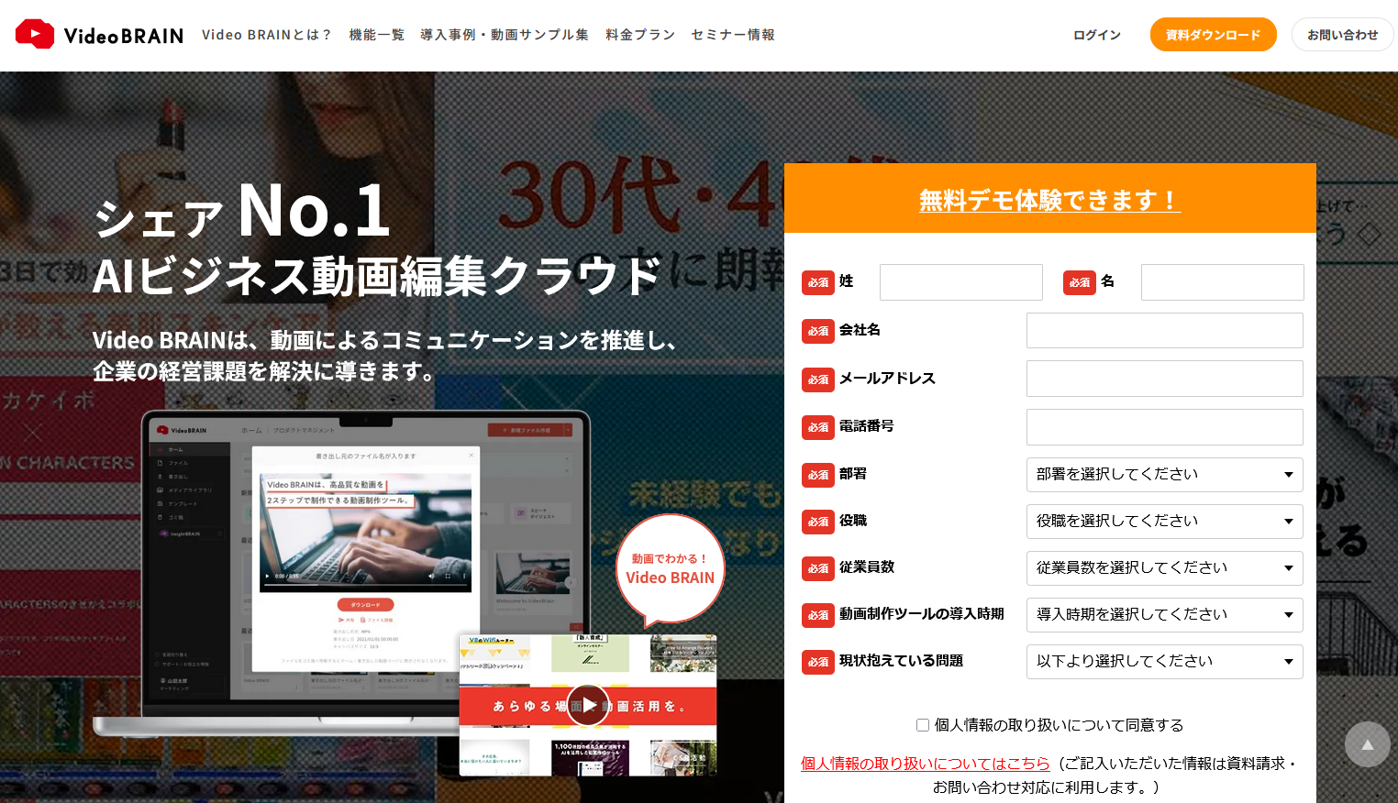1398x803 pixels.
Task: Click the 動画でわかる！Video BRAIN bubble
Action: 671,569
